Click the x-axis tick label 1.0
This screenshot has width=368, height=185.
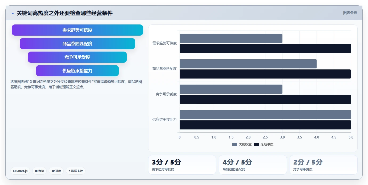[214, 137]
